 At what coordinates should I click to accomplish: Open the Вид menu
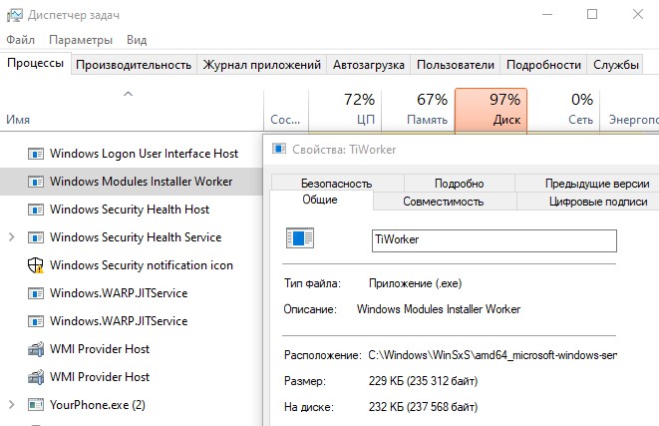click(x=137, y=40)
